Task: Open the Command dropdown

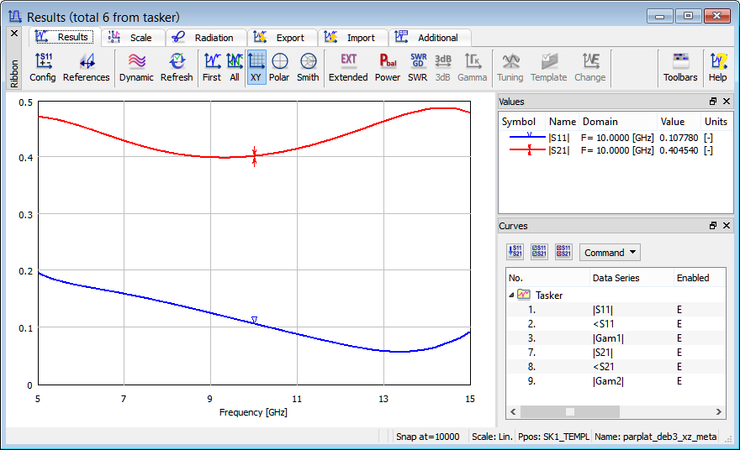Action: 610,253
